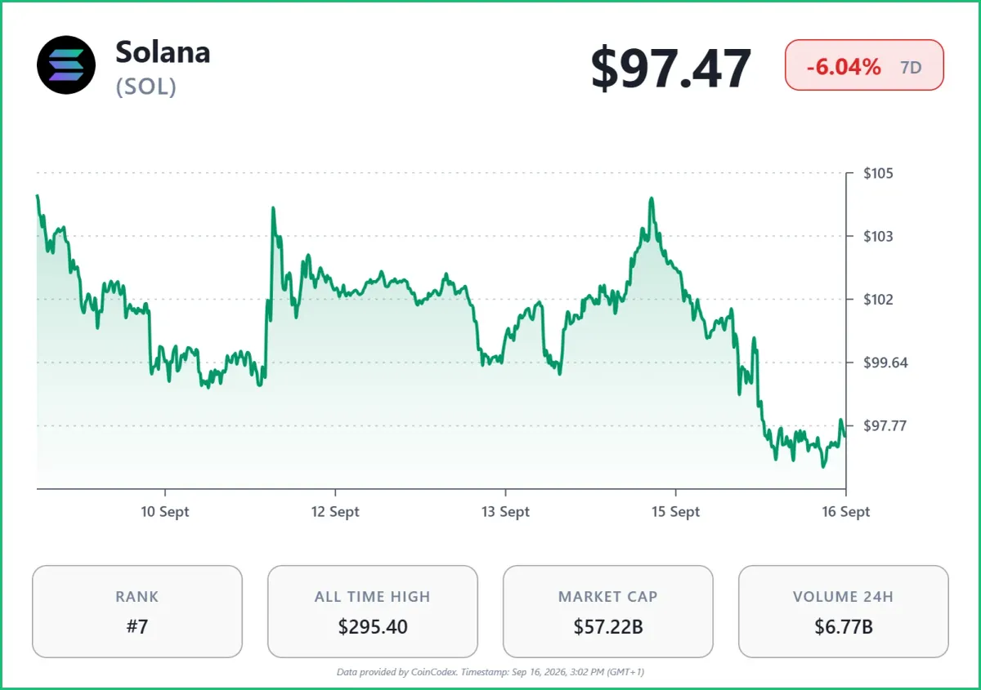Click the 16 Sept axis marker
Screen dimensions: 981x690
[845, 512]
